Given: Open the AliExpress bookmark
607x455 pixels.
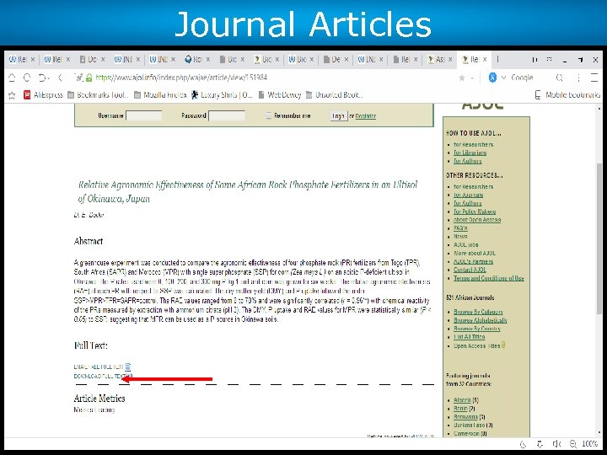Looking at the screenshot, I should pos(43,94).
